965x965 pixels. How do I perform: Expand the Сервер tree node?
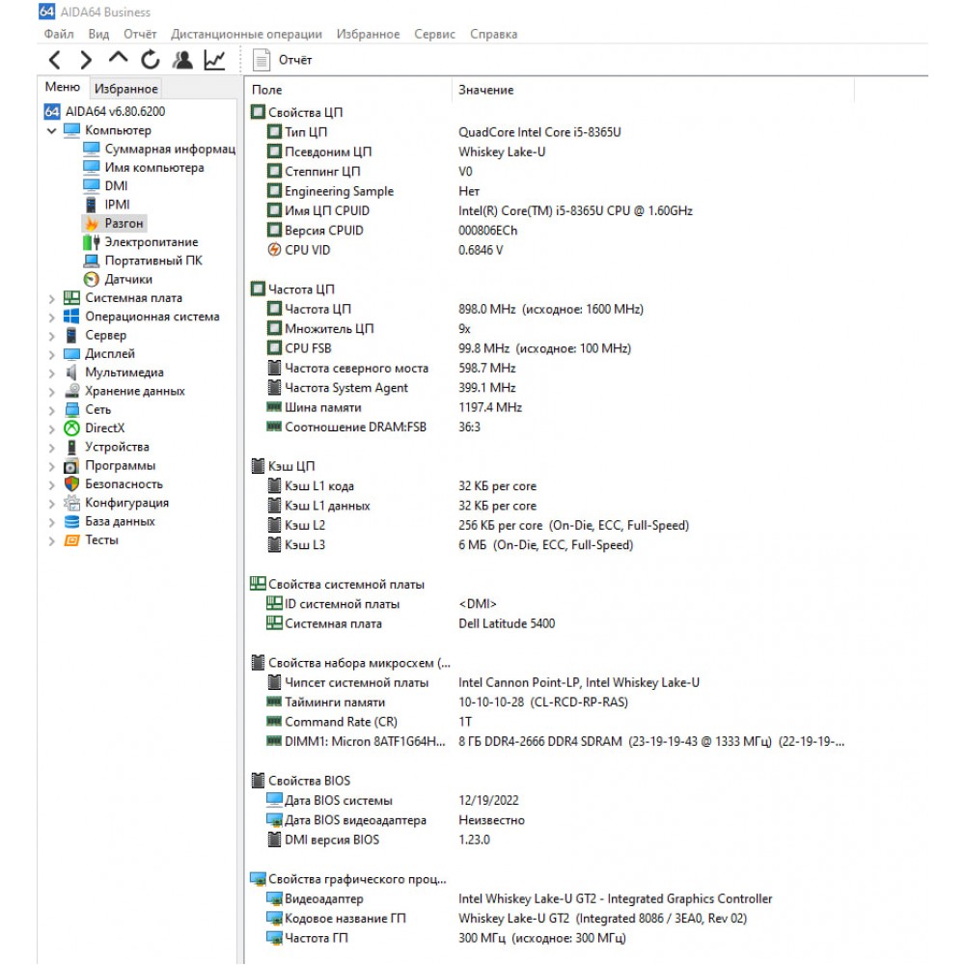(x=52, y=336)
